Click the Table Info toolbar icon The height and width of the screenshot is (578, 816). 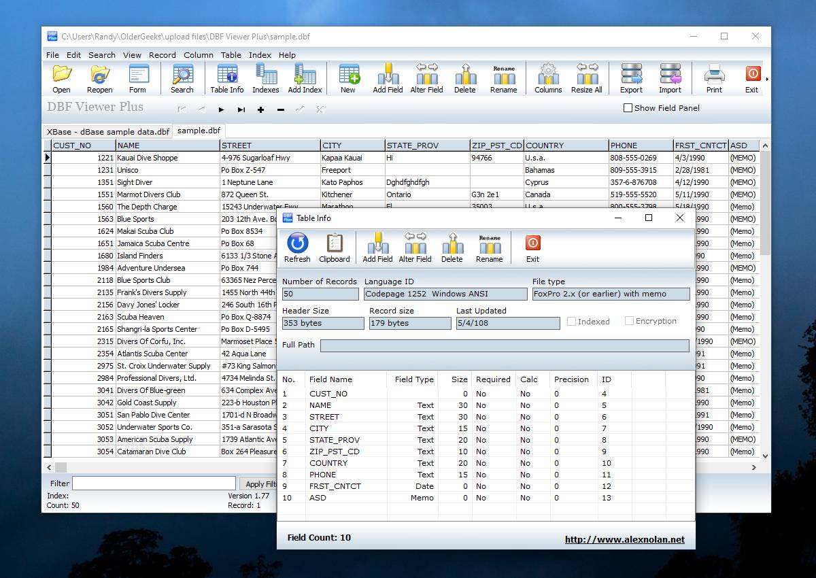pos(226,78)
